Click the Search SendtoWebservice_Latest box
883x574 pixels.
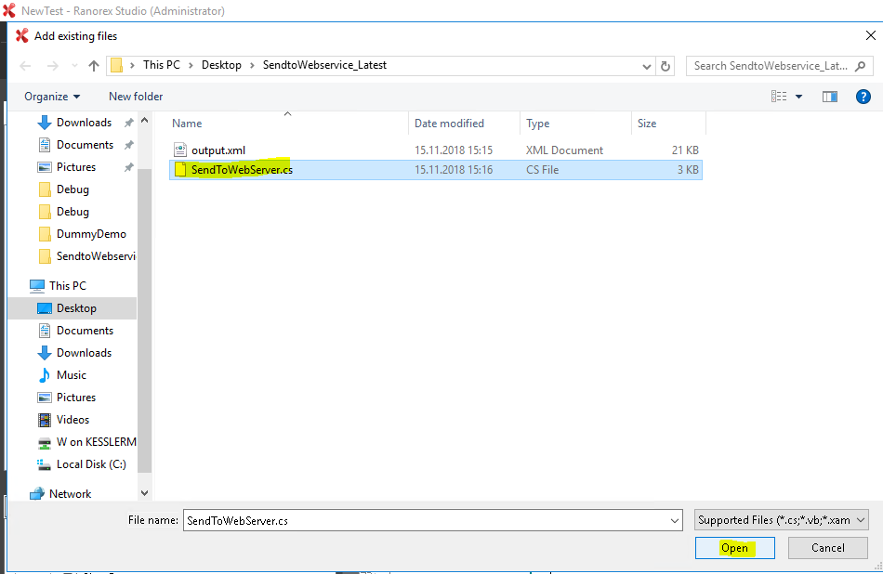771,66
